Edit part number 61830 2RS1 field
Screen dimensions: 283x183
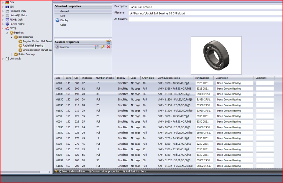point(204,94)
